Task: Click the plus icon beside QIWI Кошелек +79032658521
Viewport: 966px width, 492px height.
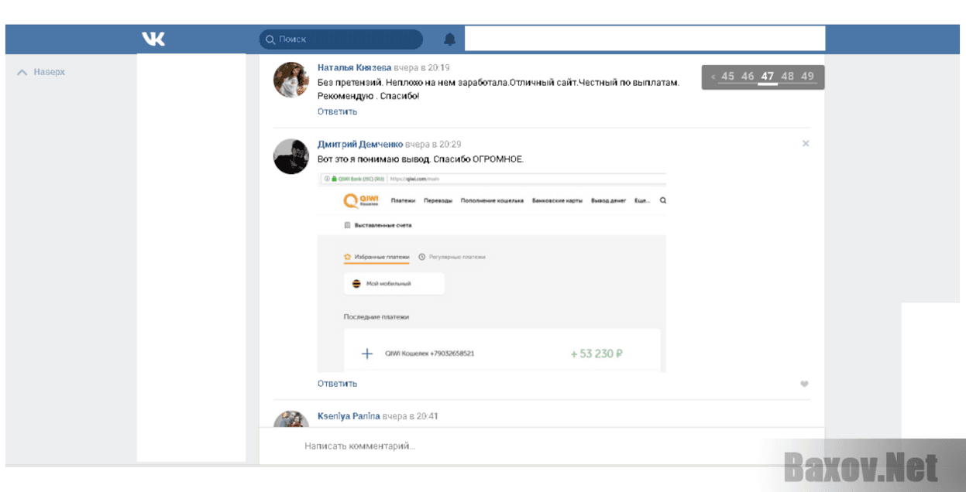Action: click(366, 353)
